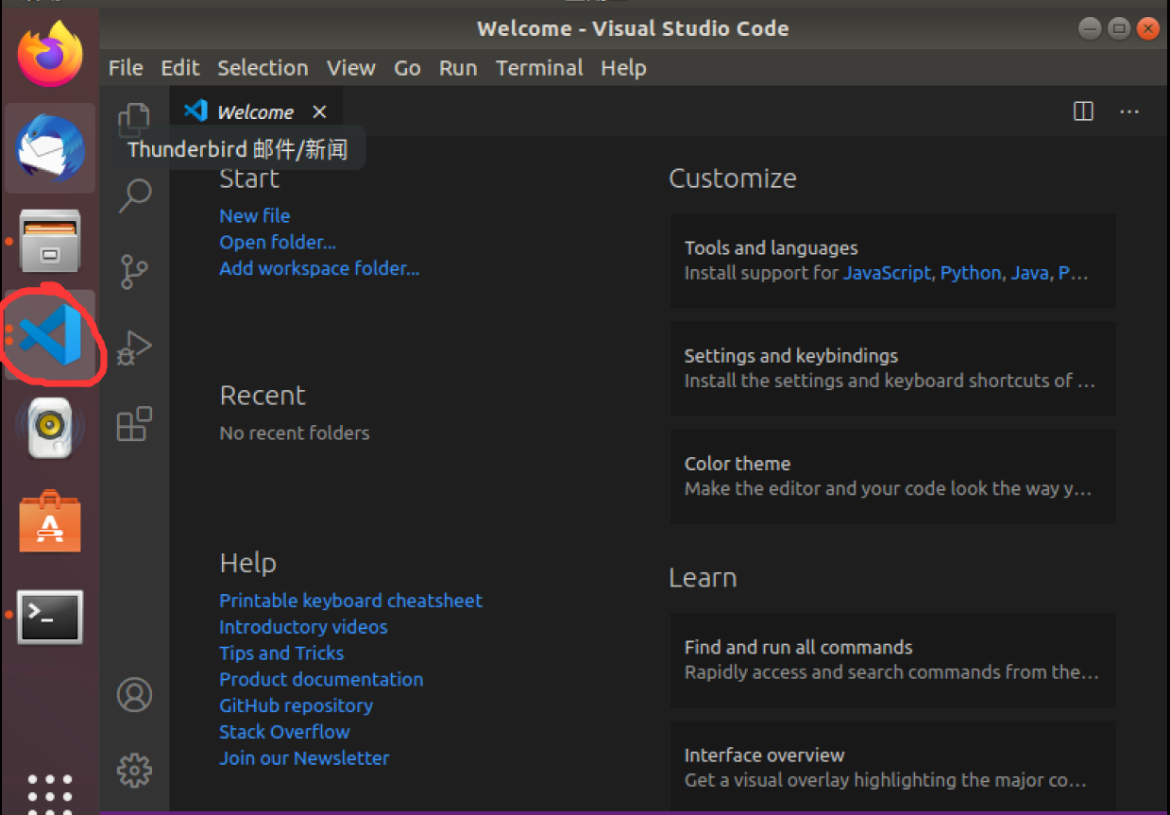Click the Open folder link
Viewport: 1170px width, 815px height.
click(x=278, y=243)
